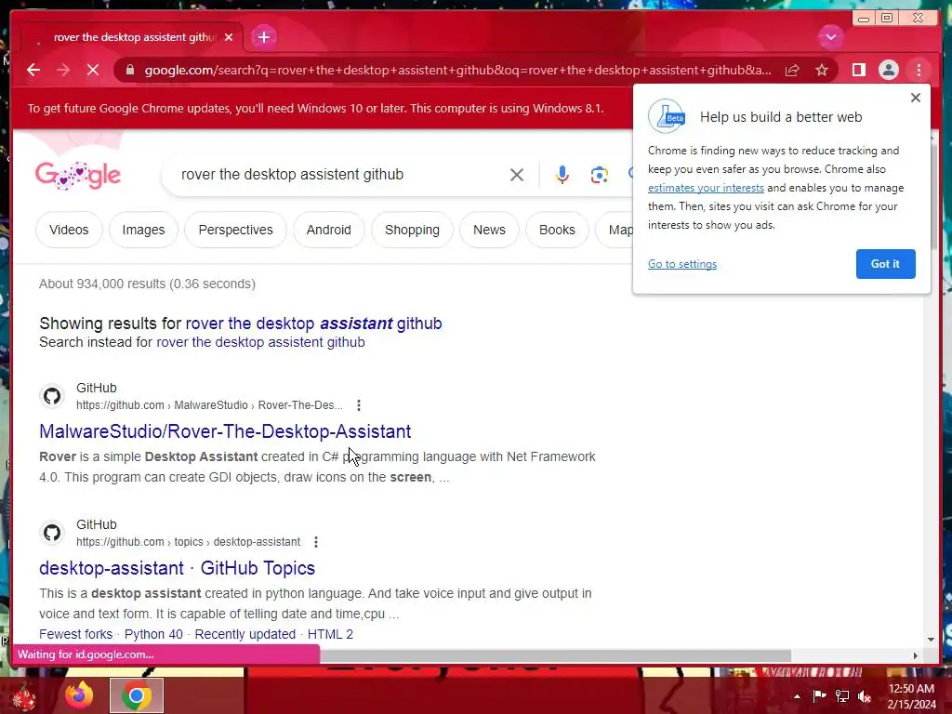Screen dimensions: 952x714
Task: Stop loading the page
Action: [93, 70]
